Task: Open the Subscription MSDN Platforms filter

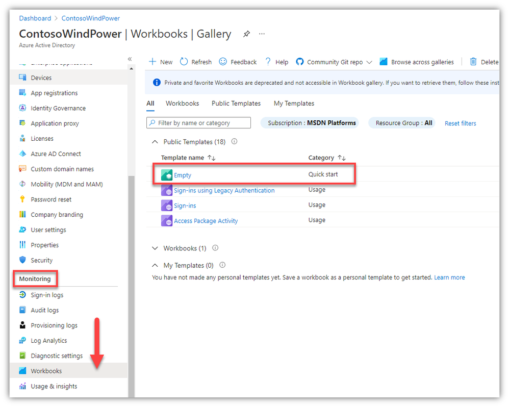Action: (310, 123)
